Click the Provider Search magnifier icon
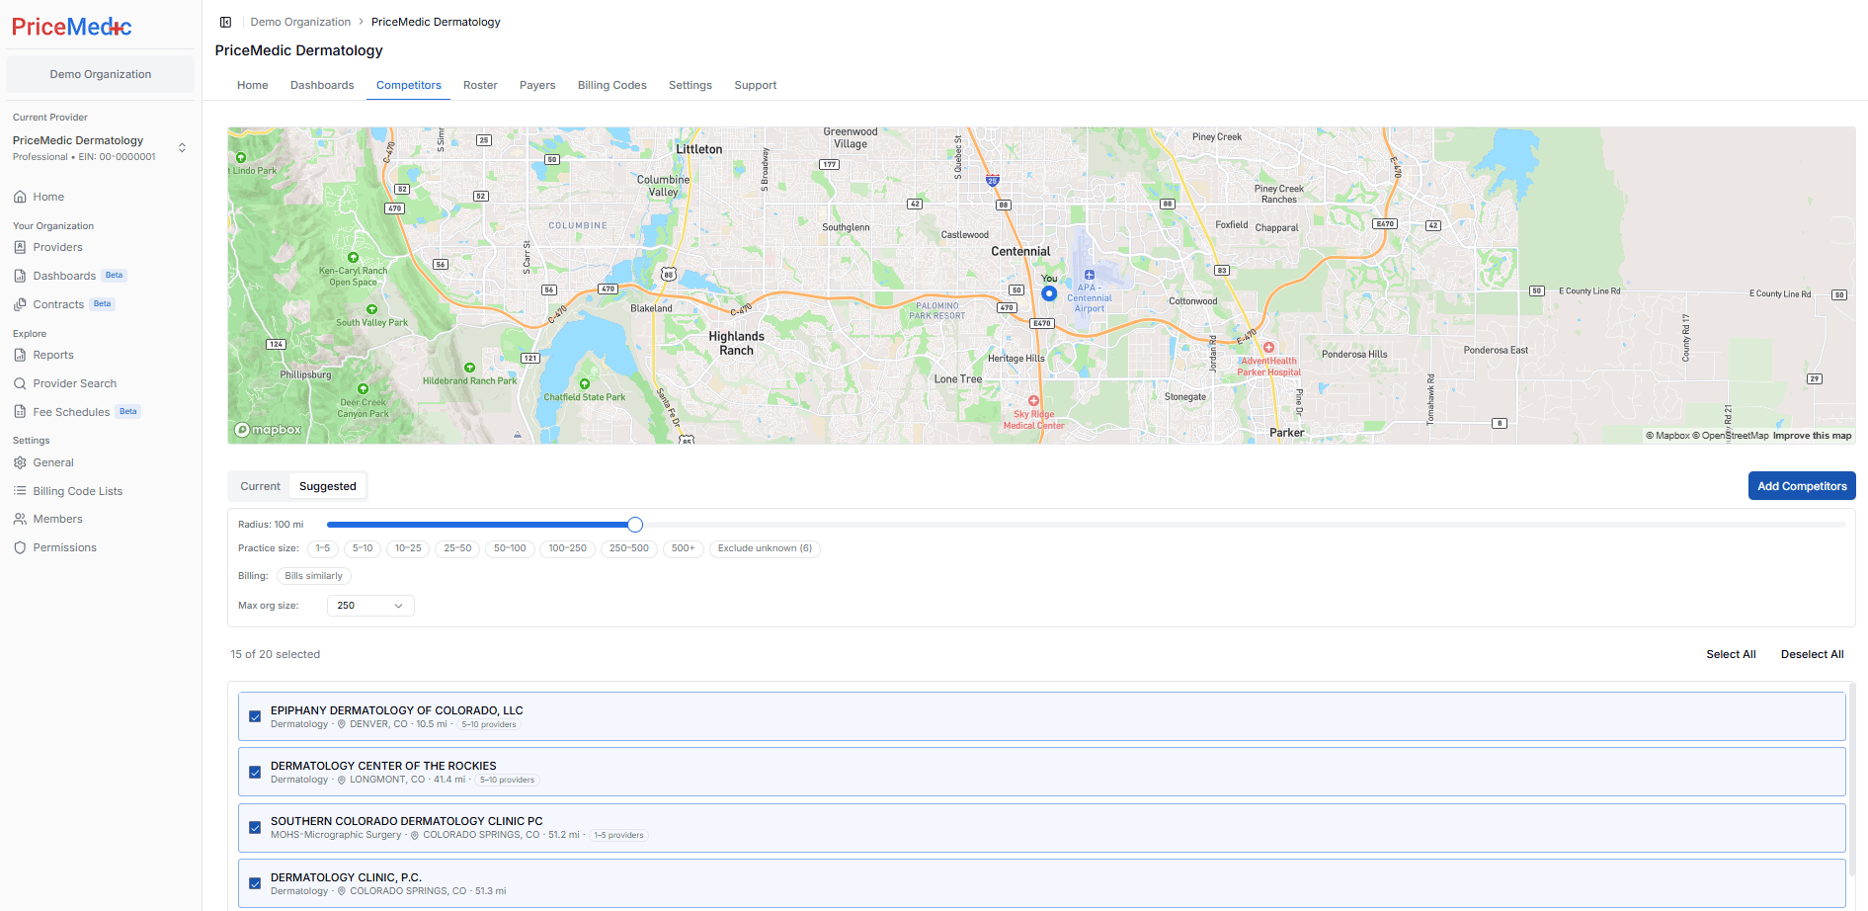The width and height of the screenshot is (1868, 911). 20,383
